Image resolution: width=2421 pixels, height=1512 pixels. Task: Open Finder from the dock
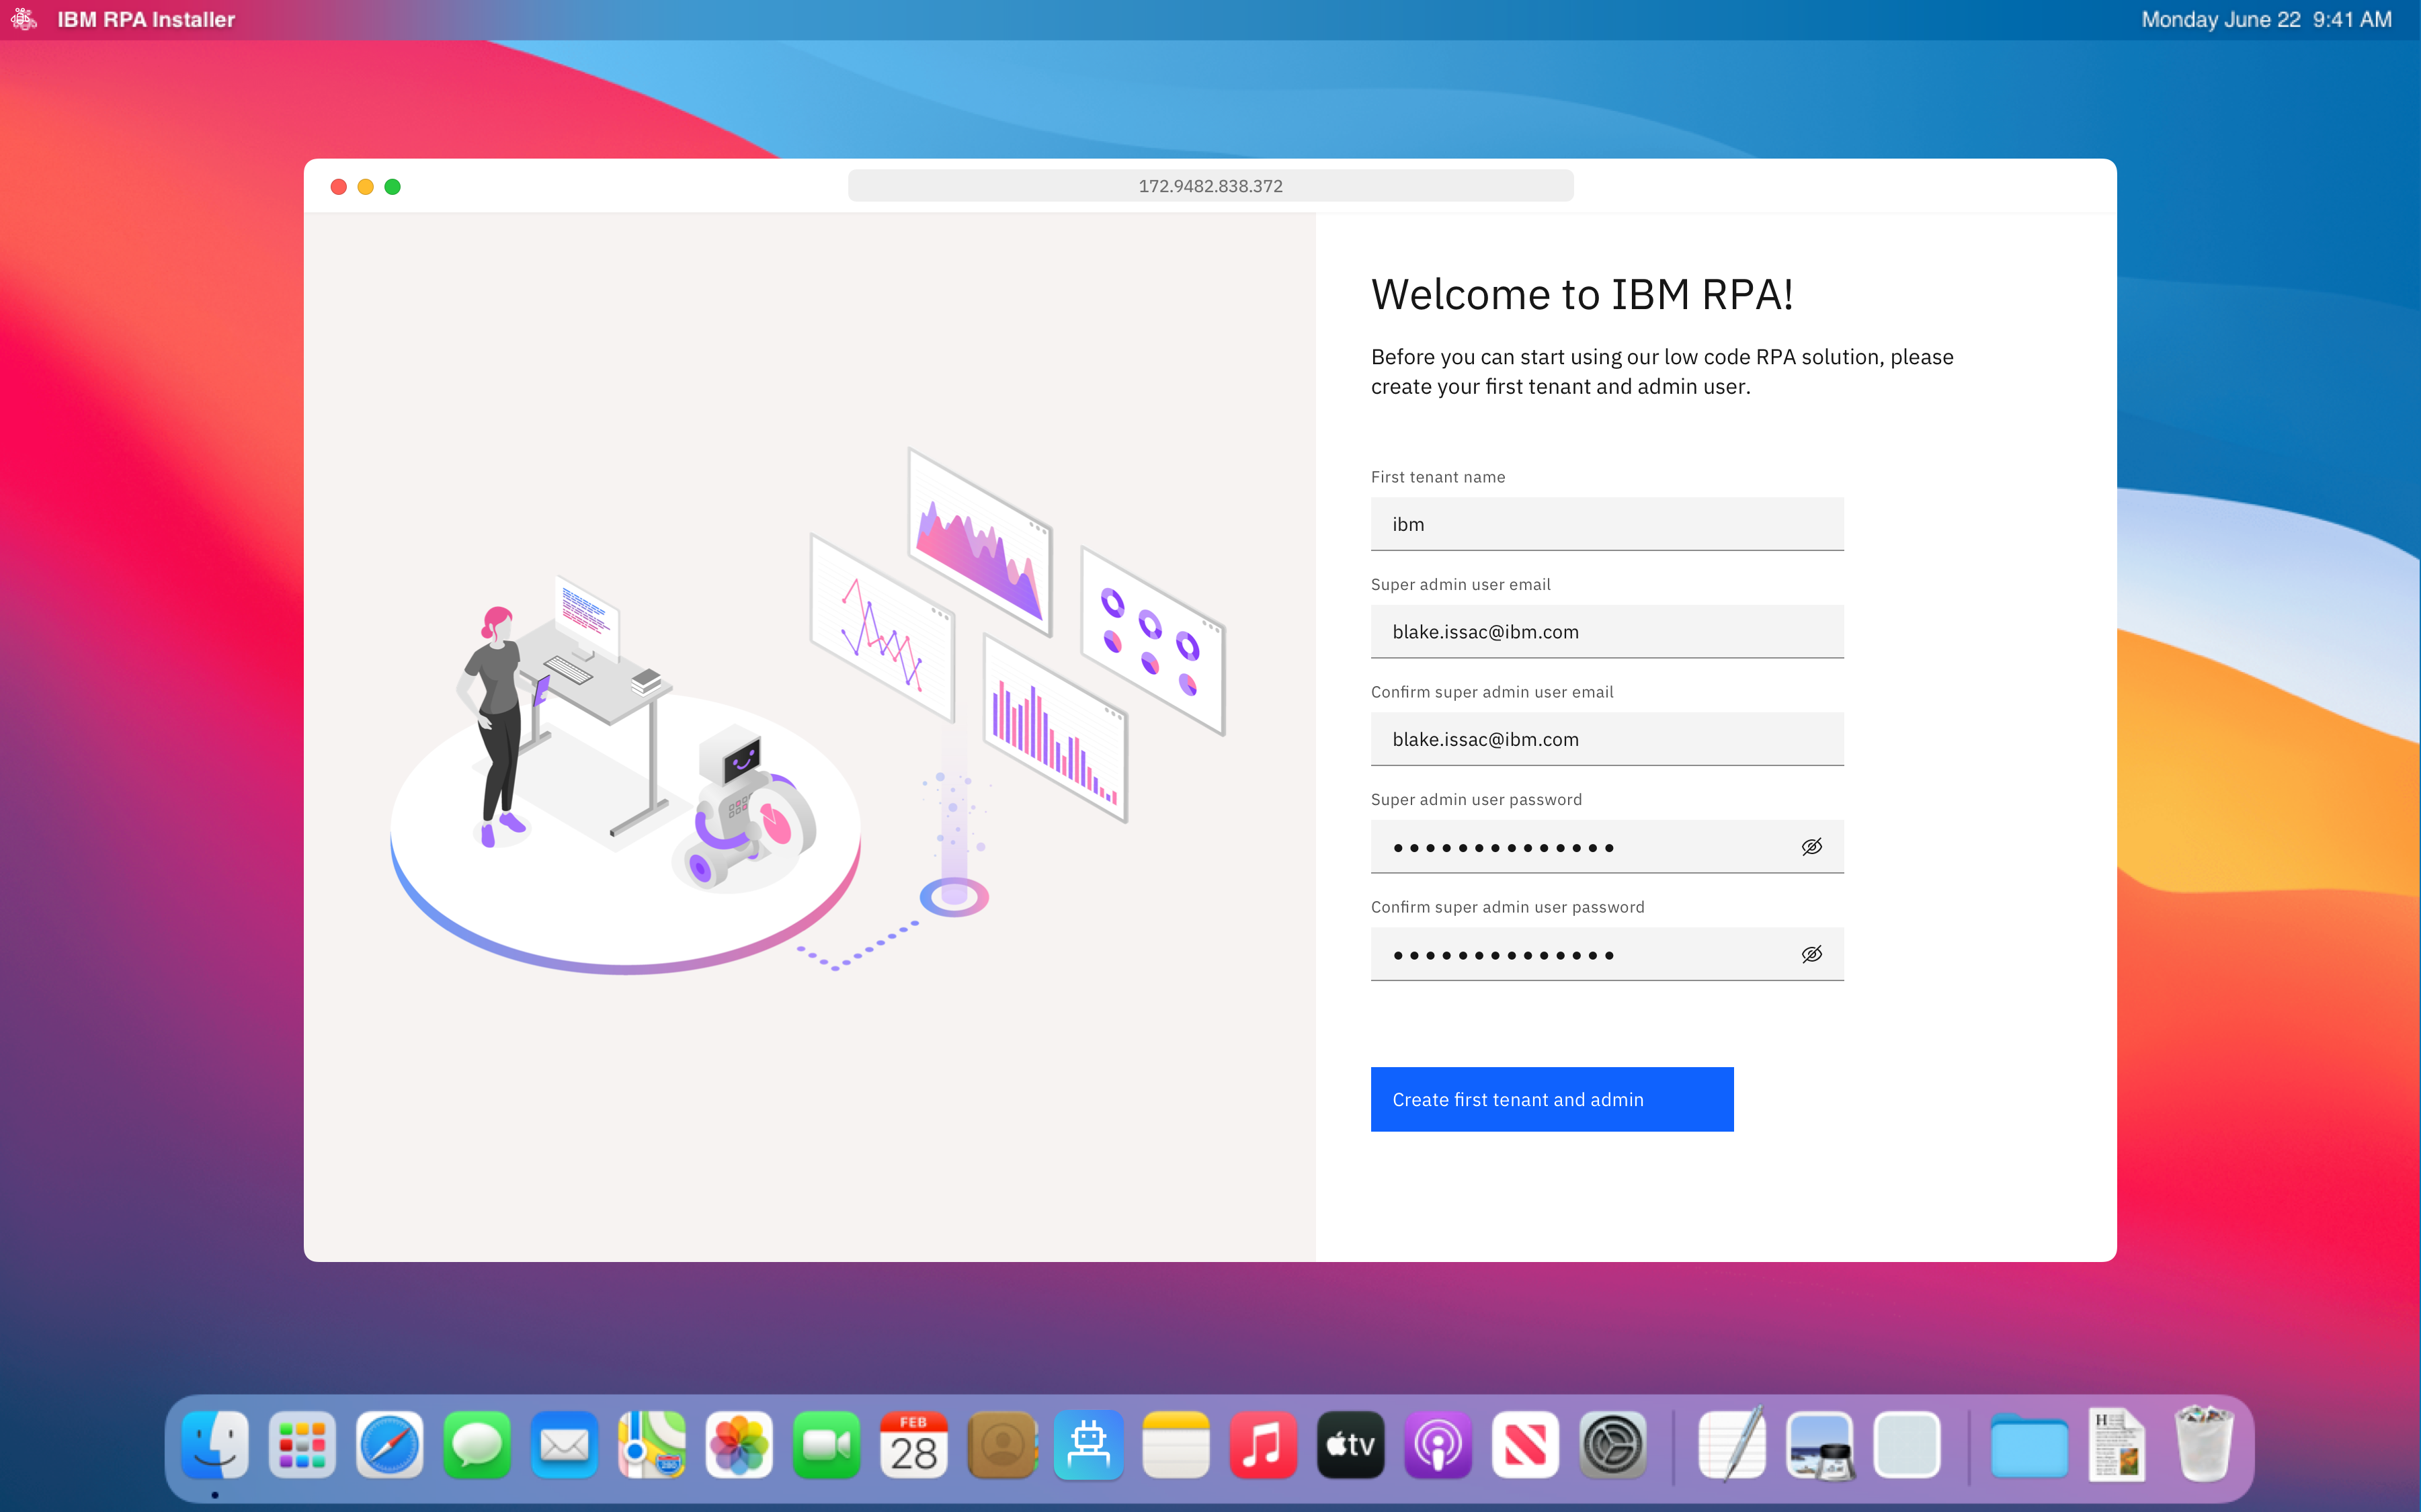click(215, 1444)
